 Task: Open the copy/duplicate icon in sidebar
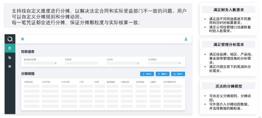[x=10, y=58]
